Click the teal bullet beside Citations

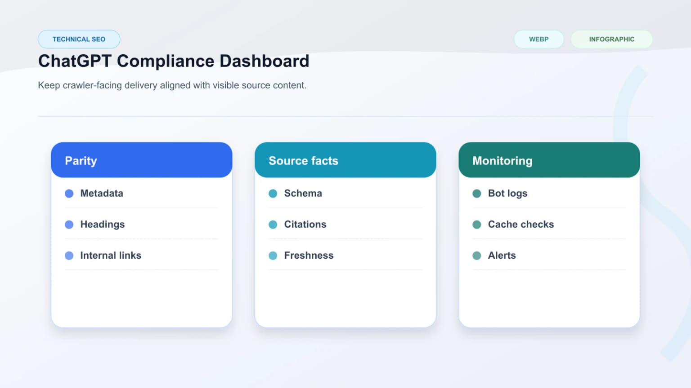click(273, 225)
